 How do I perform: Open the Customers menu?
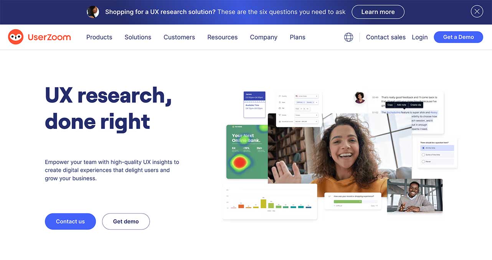click(x=179, y=37)
